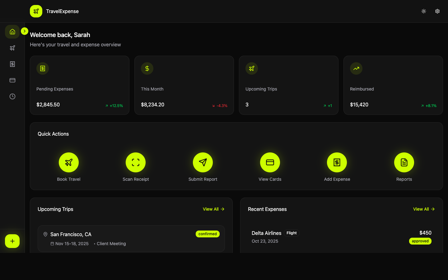The height and width of the screenshot is (280, 448).
Task: Open the Reports document icon
Action: pos(404,162)
